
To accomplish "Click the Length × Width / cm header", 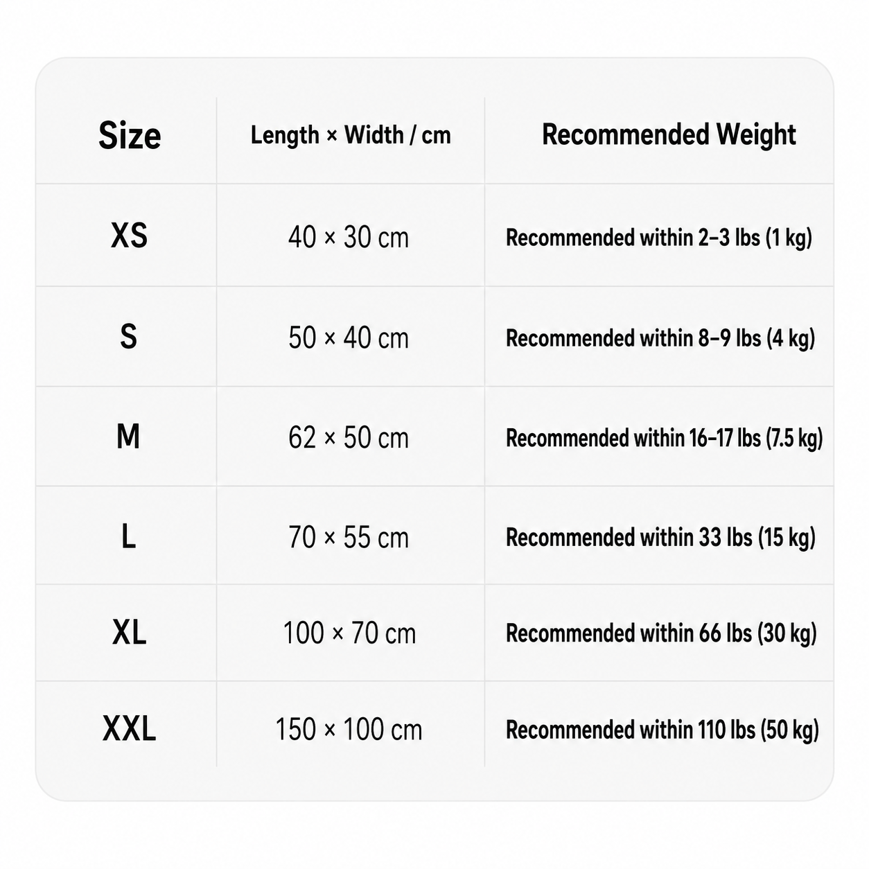I will coord(351,134).
